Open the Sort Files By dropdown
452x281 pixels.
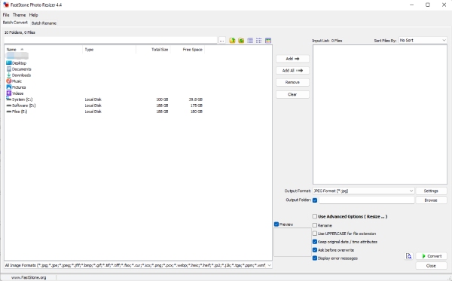(x=423, y=41)
